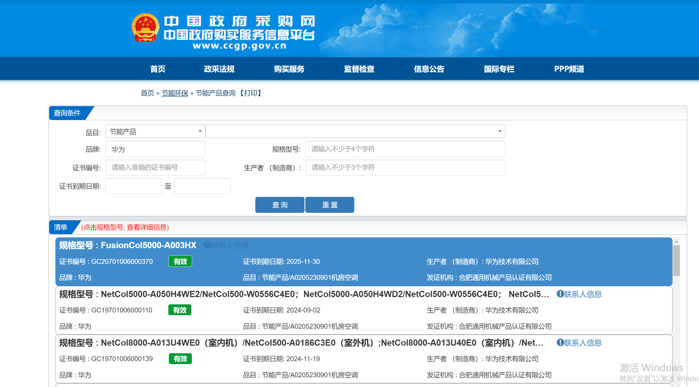
Task: Click the 品牌 input containing 华为
Action: [x=155, y=149]
